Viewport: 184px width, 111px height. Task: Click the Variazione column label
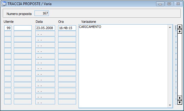[89, 22]
